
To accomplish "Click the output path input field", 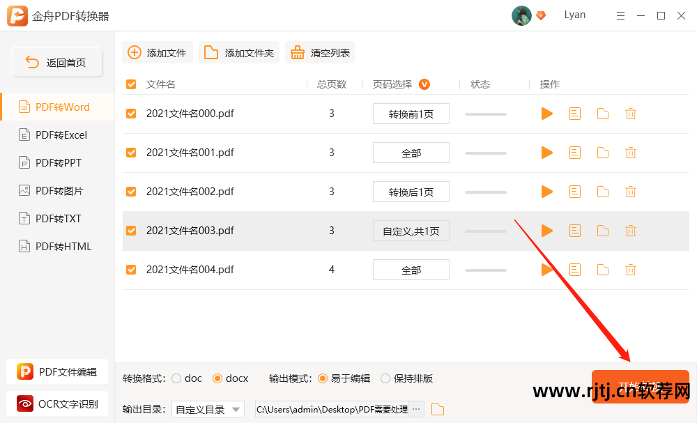I will [335, 409].
